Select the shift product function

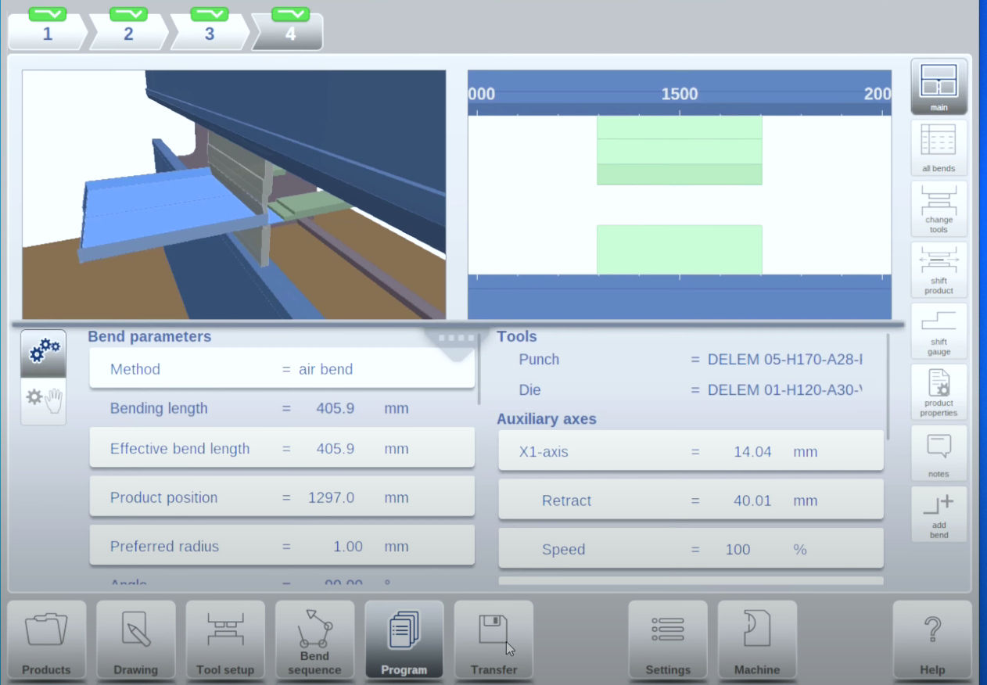click(x=939, y=270)
